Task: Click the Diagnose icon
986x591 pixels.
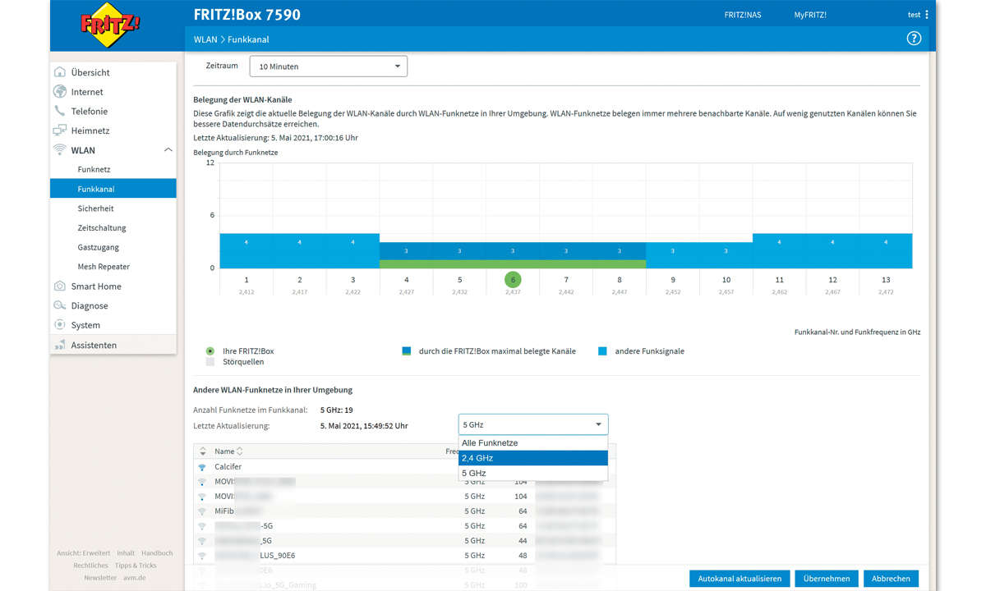Action: pyautogui.click(x=59, y=305)
